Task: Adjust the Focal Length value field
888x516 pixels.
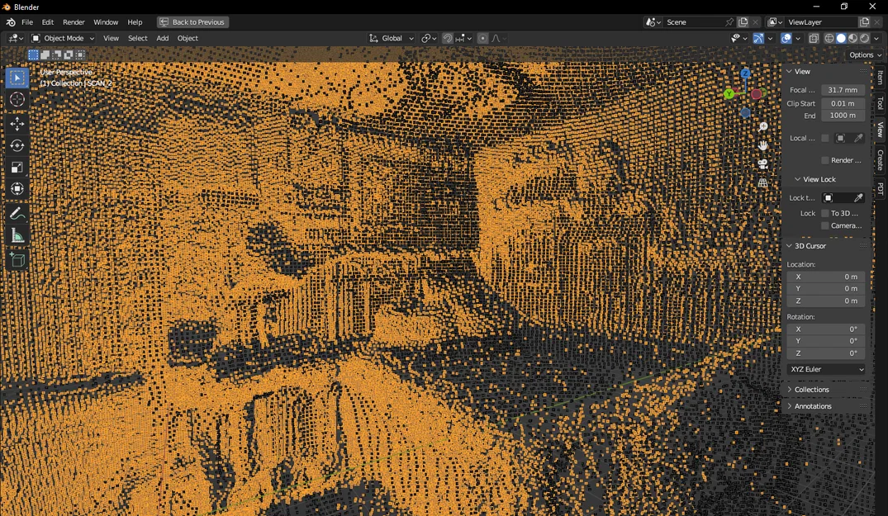Action: [843, 90]
